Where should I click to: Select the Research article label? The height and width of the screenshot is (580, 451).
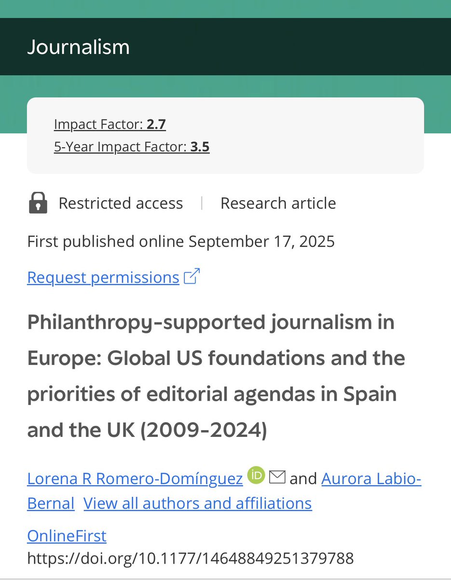278,203
